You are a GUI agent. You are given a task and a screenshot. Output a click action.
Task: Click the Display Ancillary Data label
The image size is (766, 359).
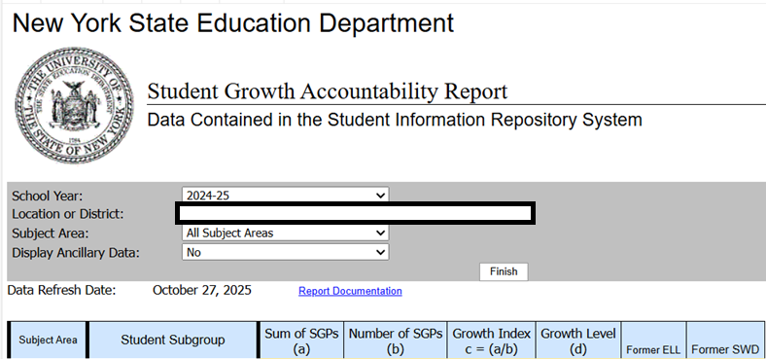(76, 253)
